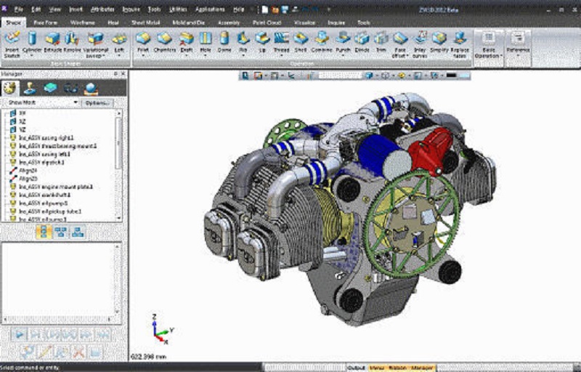
Task: Click the Combine tool
Action: click(322, 41)
